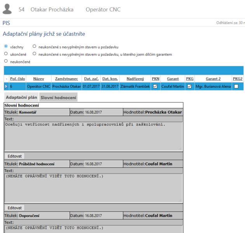This screenshot has width=245, height=233.
Task: Click employee number 54 in header
Action: tap(21, 10)
